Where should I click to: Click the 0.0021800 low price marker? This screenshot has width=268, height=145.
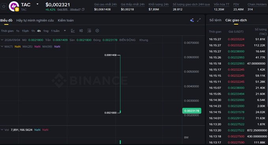pyautogui.click(x=111, y=113)
